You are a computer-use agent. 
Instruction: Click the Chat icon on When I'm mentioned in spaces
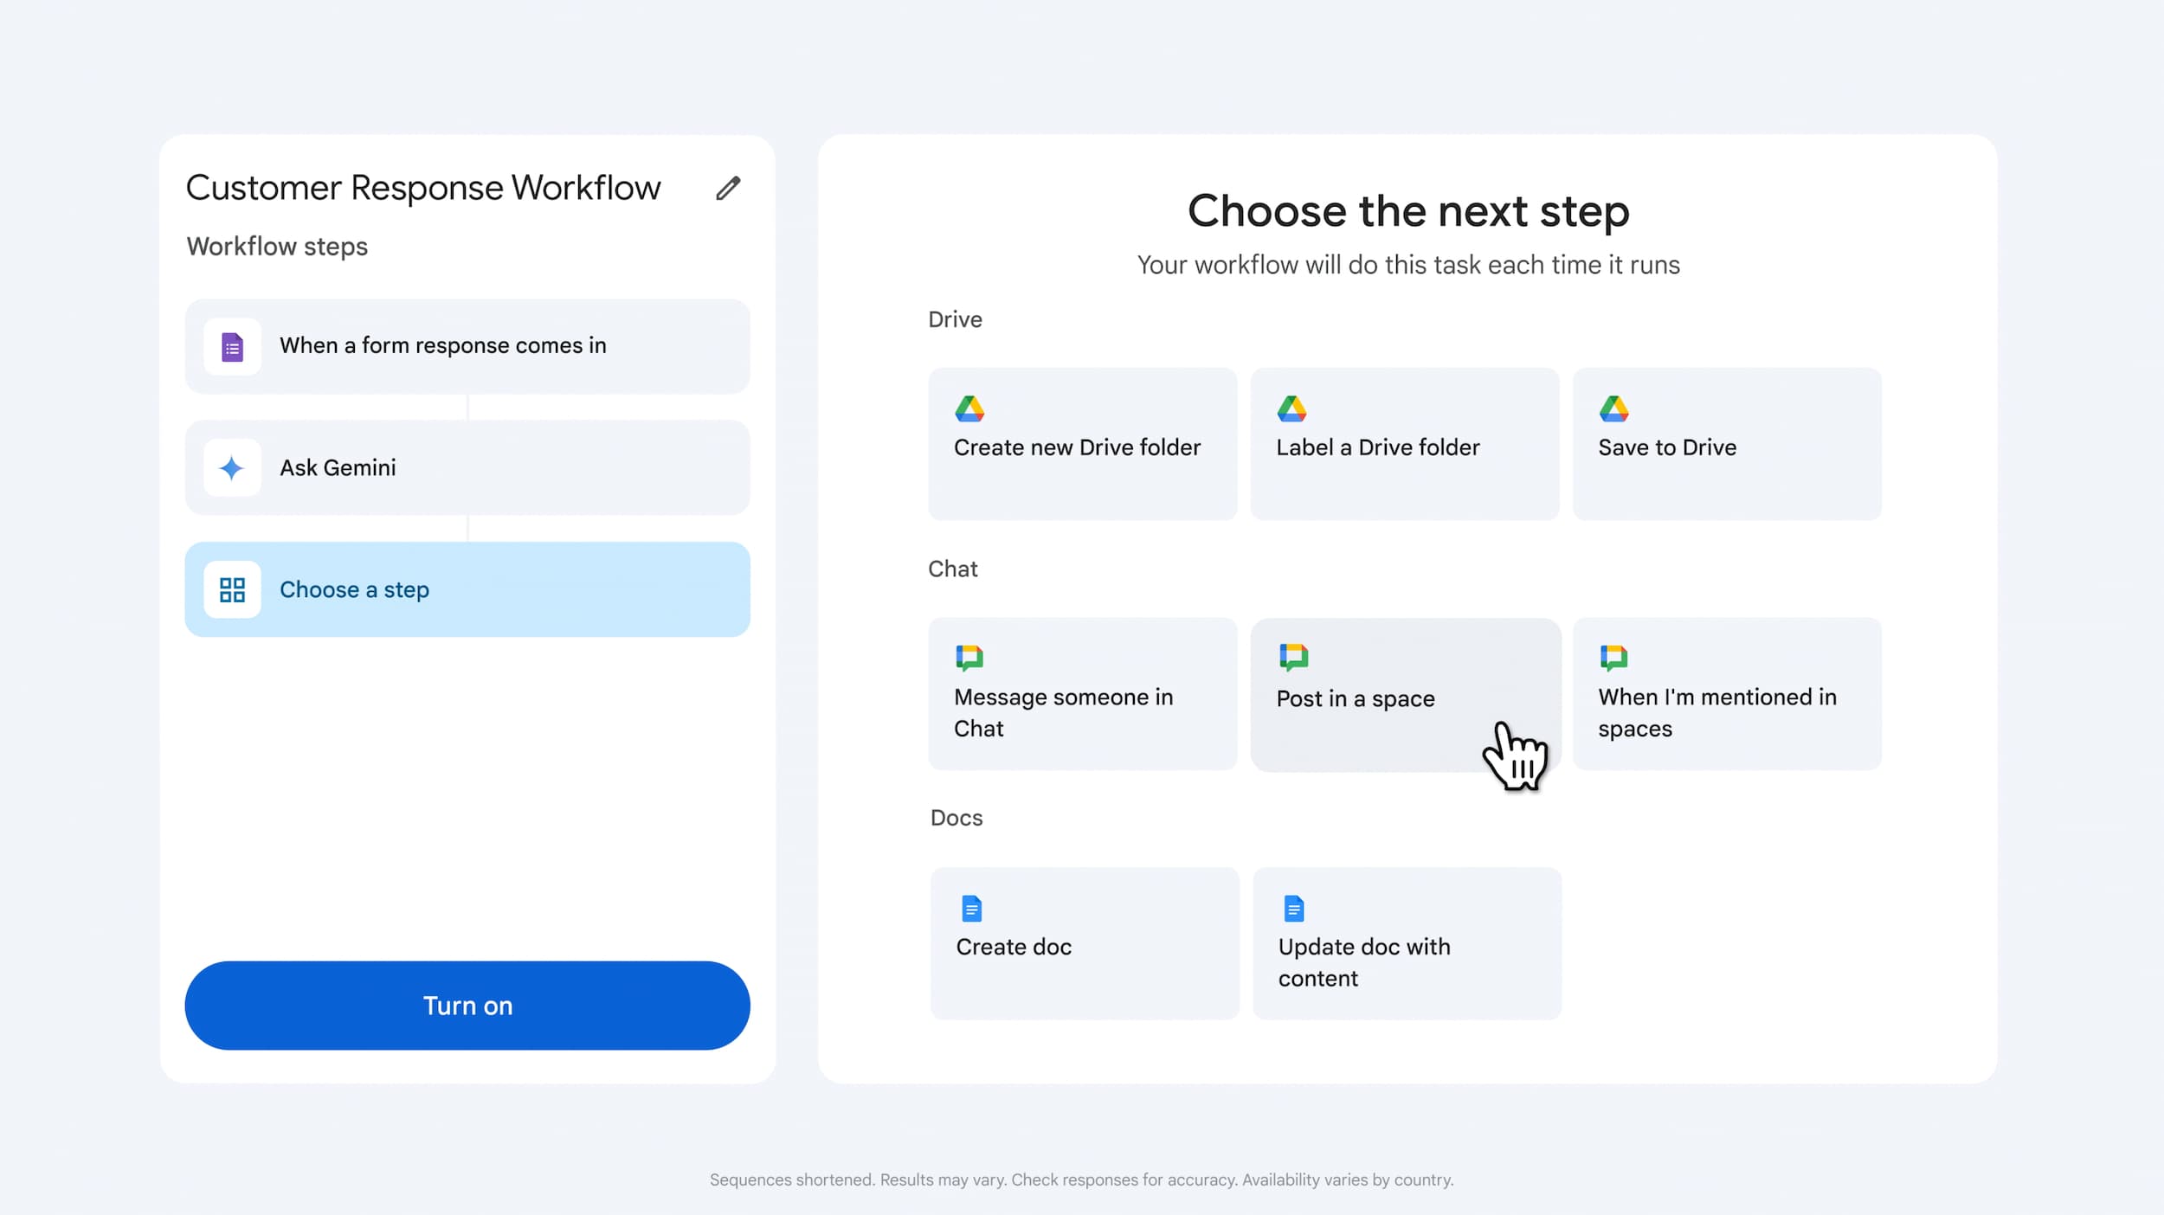(1615, 657)
